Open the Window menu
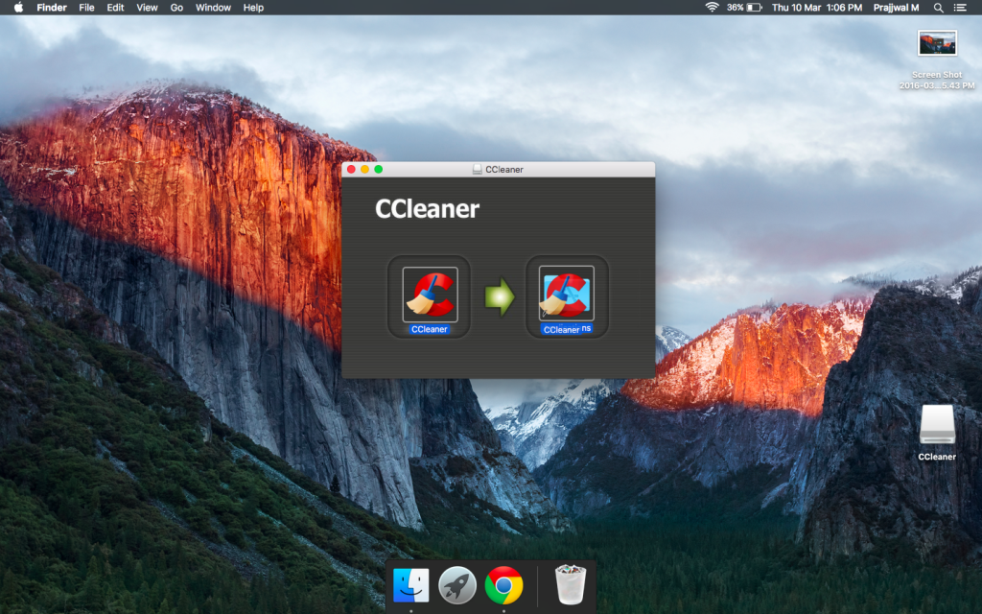 [x=213, y=8]
